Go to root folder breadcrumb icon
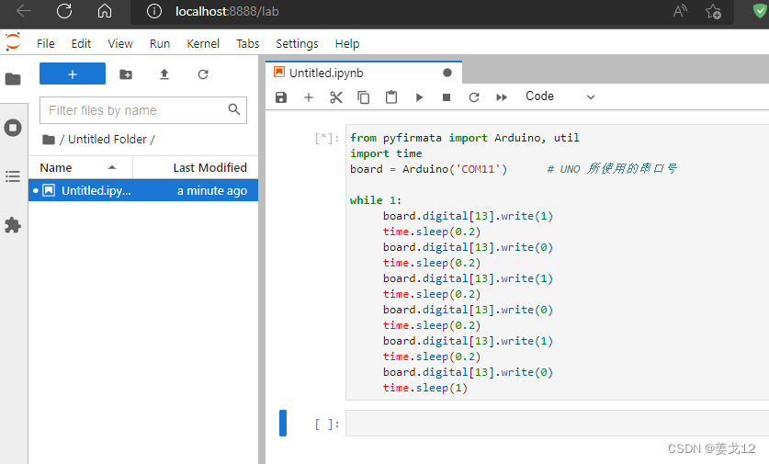The image size is (769, 464). [49, 140]
